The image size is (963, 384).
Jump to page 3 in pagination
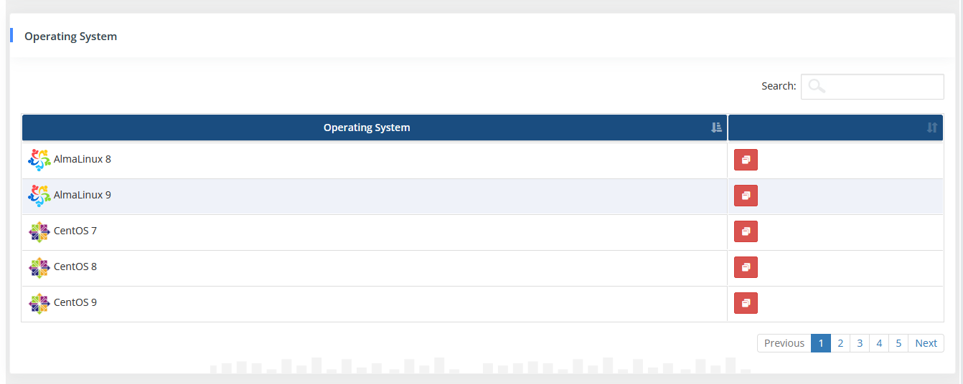[x=860, y=343]
